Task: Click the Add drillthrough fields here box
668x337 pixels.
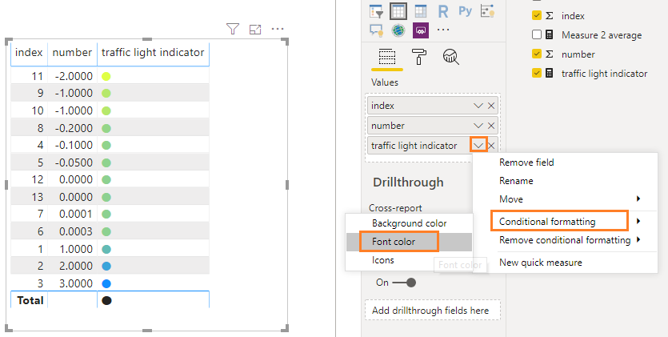Action: point(433,310)
